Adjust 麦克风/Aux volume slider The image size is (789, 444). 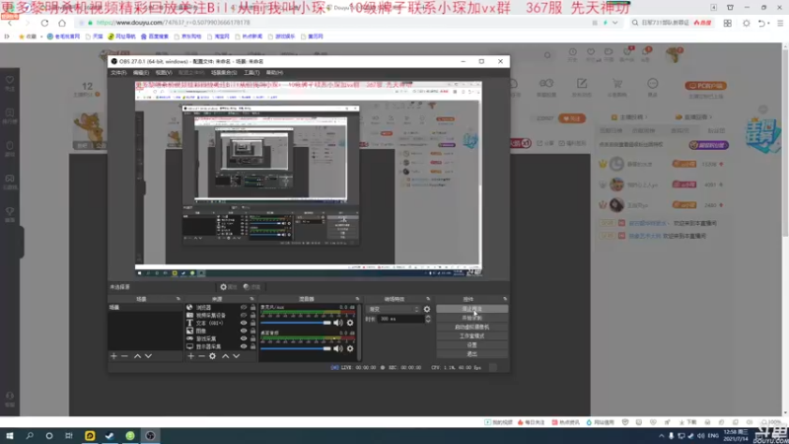pos(296,323)
